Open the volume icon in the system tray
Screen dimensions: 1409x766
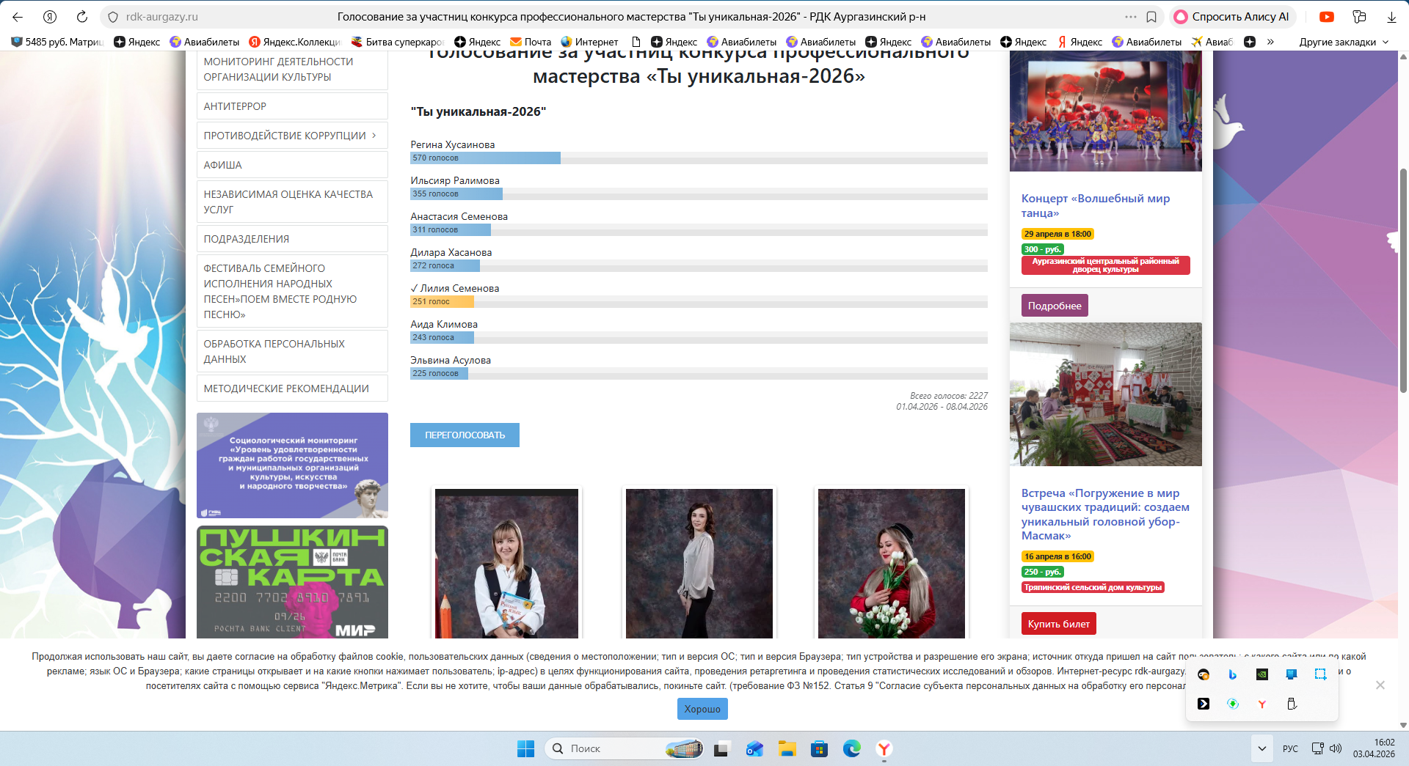(1336, 748)
